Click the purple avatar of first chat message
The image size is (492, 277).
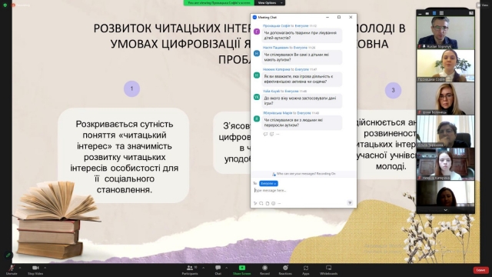[257, 32]
